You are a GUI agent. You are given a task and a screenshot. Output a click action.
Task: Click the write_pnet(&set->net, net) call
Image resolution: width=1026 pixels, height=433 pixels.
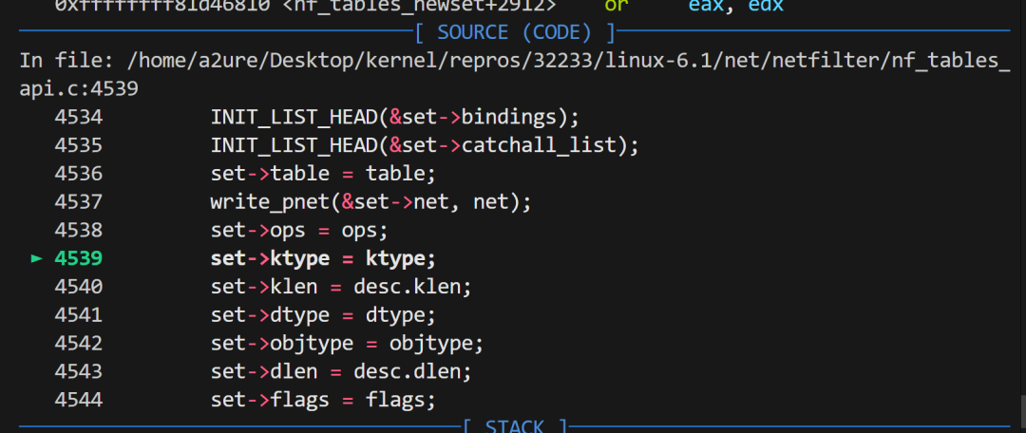point(370,202)
